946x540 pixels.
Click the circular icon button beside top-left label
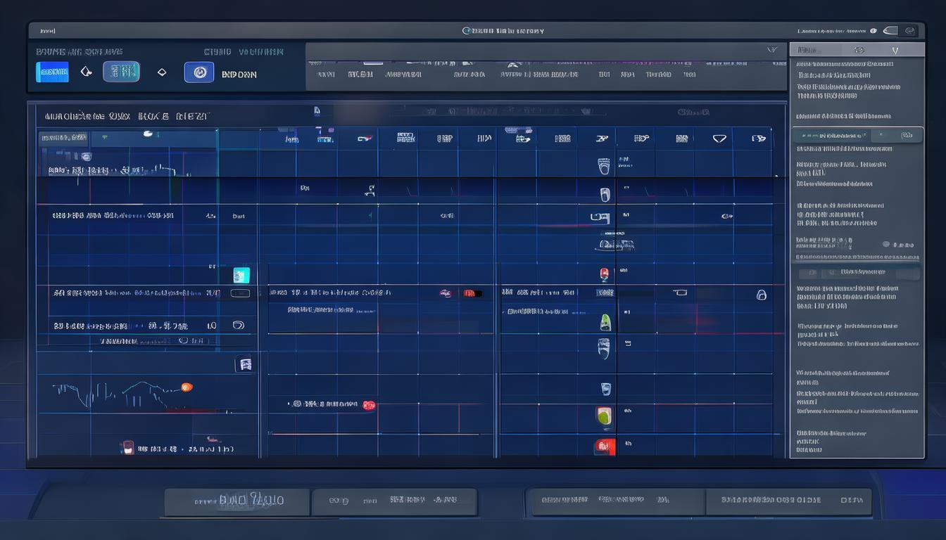pos(198,72)
